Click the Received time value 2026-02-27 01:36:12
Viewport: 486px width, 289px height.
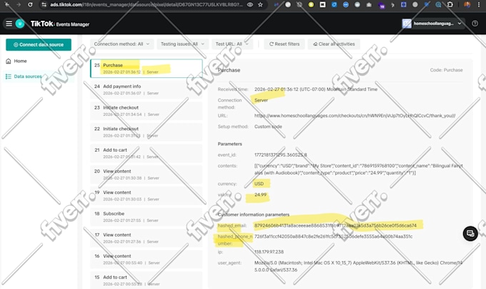pos(316,89)
